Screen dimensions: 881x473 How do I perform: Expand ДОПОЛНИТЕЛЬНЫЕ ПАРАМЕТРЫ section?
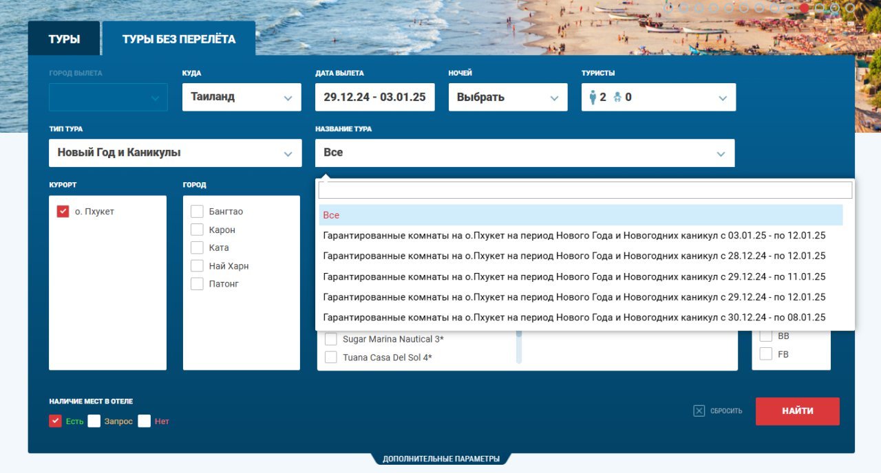[441, 459]
